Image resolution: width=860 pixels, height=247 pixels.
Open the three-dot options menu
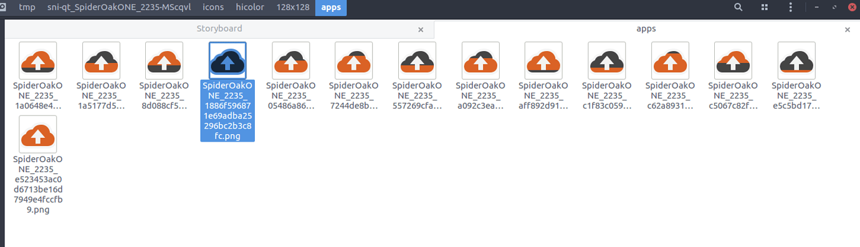click(791, 7)
